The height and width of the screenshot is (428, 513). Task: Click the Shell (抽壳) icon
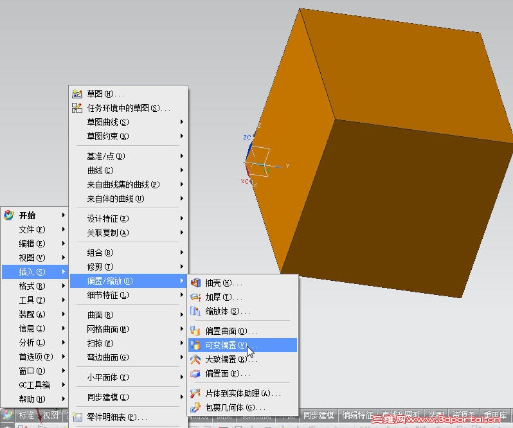[x=195, y=283]
